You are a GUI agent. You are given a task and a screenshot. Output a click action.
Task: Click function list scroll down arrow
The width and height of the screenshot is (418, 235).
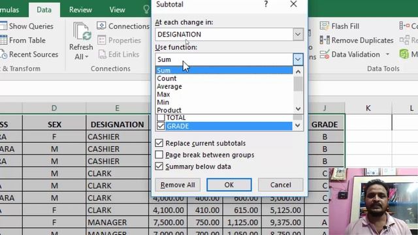point(298,109)
